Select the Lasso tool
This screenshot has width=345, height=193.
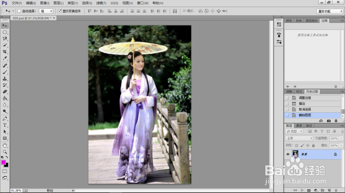[x=4, y=38]
